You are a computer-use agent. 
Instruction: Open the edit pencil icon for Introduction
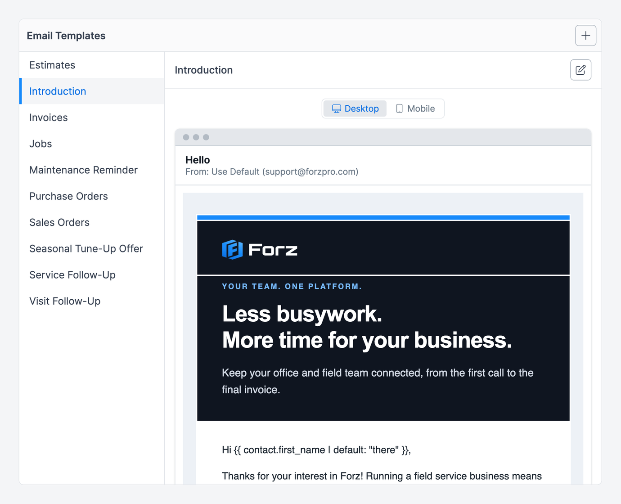(580, 70)
